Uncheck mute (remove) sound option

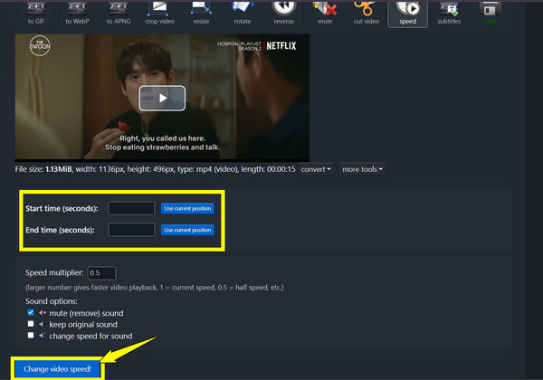[x=31, y=313]
